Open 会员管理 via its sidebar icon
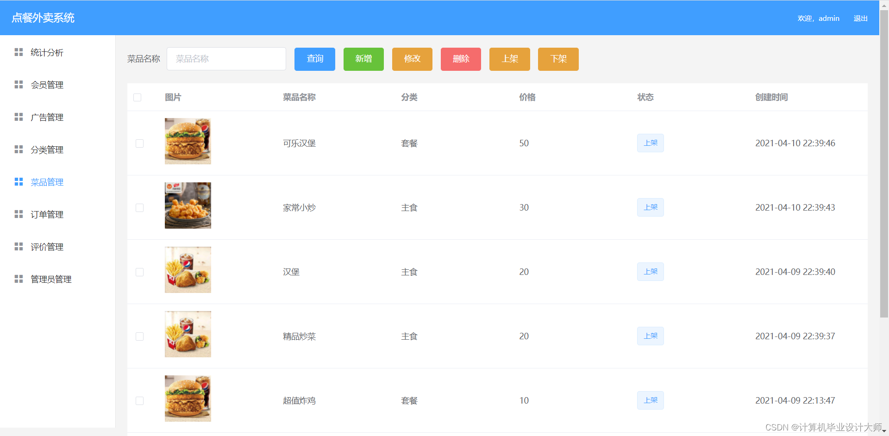This screenshot has height=436, width=889. click(x=19, y=85)
